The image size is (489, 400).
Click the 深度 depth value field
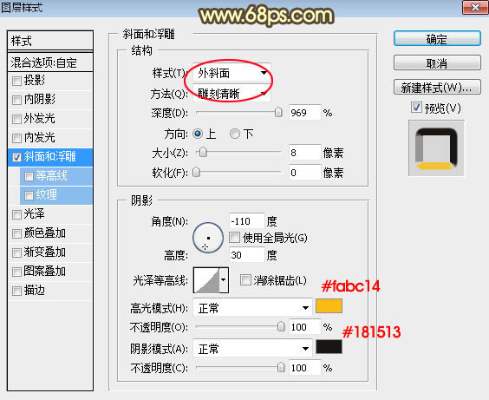(x=304, y=112)
